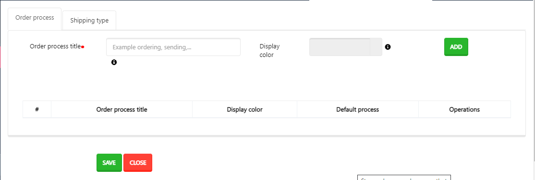Click the red required marker after title label
The height and width of the screenshot is (180, 535).
click(83, 47)
